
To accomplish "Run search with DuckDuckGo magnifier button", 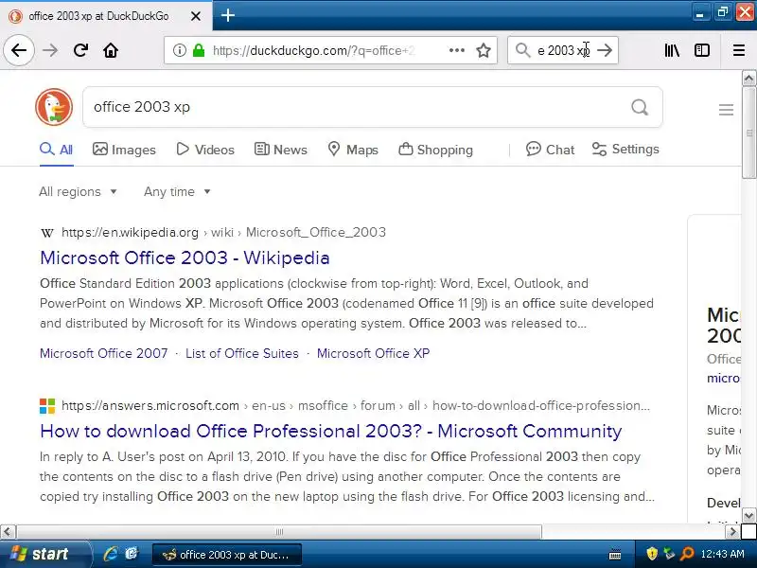I will (640, 107).
